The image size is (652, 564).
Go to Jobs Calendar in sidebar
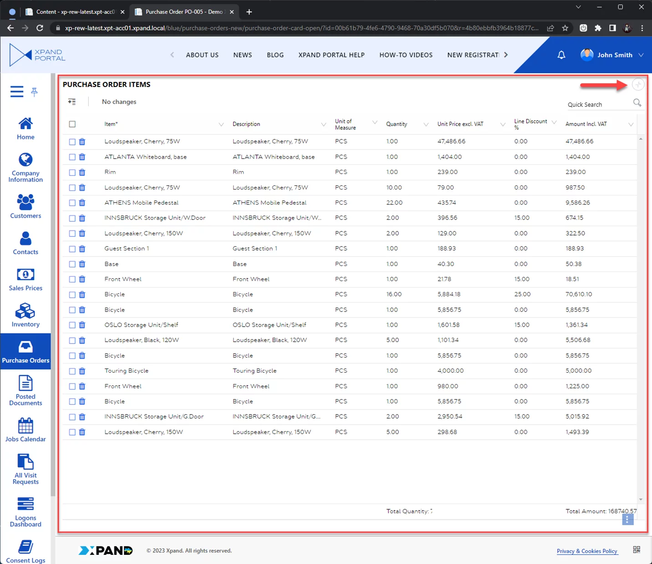(x=25, y=430)
